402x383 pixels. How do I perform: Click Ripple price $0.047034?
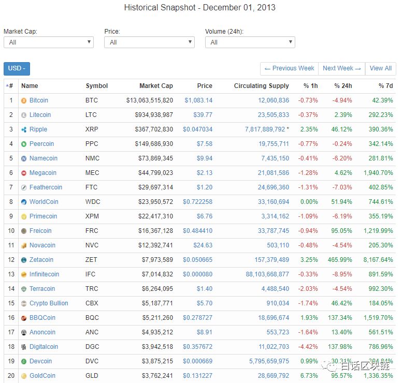198,129
